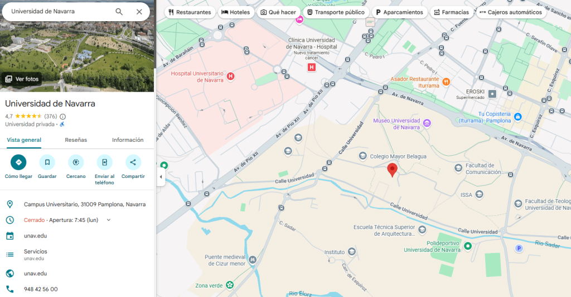The width and height of the screenshot is (571, 297).
Task: Filter map by Cajeros automáticos
Action: pyautogui.click(x=511, y=12)
